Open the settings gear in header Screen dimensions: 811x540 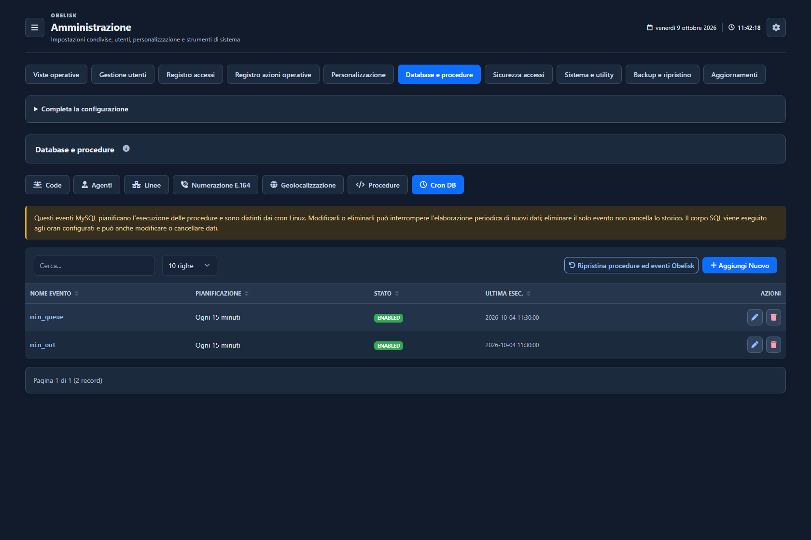[x=776, y=27]
